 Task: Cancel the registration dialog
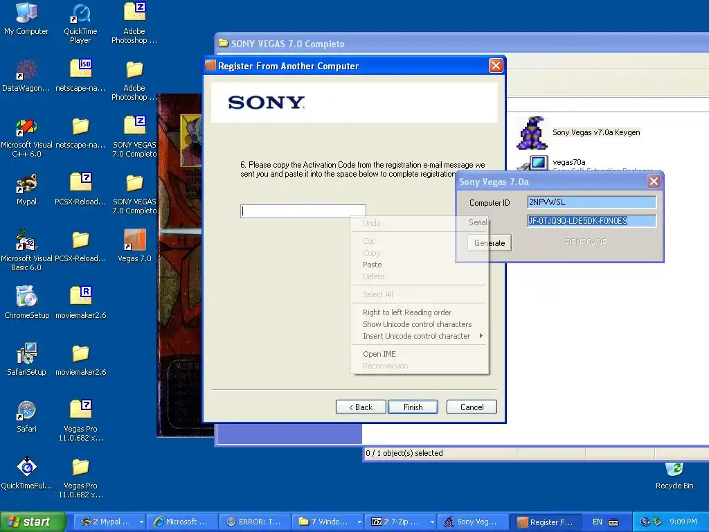pos(472,407)
